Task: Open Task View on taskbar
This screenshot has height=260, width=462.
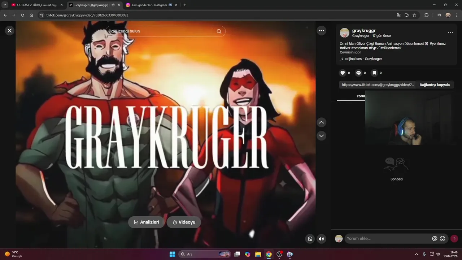Action: coord(237,254)
